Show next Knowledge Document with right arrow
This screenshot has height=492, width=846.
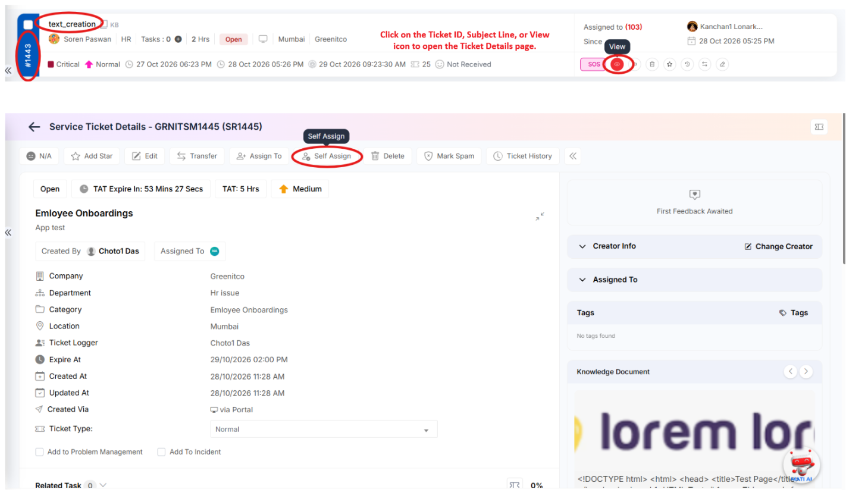pos(806,371)
